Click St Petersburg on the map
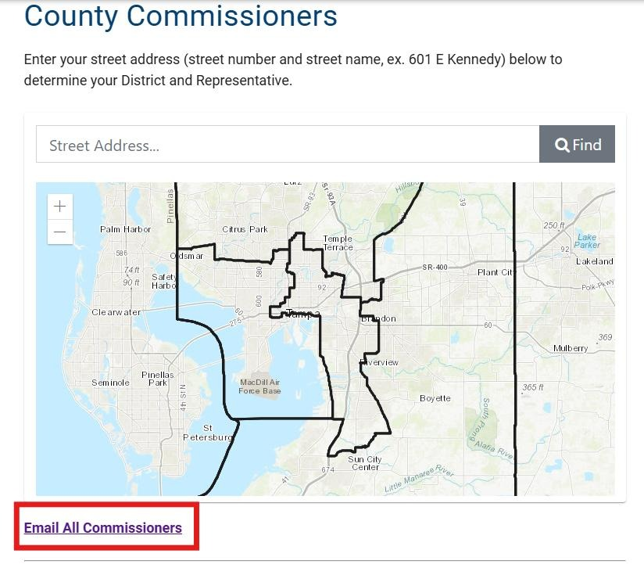The height and width of the screenshot is (575, 644). (208, 433)
